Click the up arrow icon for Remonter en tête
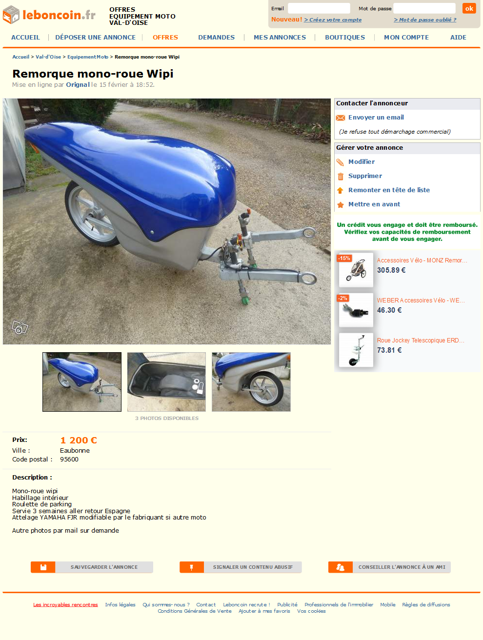 [x=341, y=190]
